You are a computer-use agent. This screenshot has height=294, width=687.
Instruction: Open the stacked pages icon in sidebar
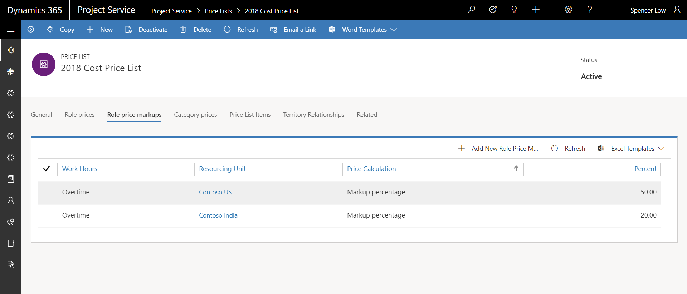click(x=11, y=179)
